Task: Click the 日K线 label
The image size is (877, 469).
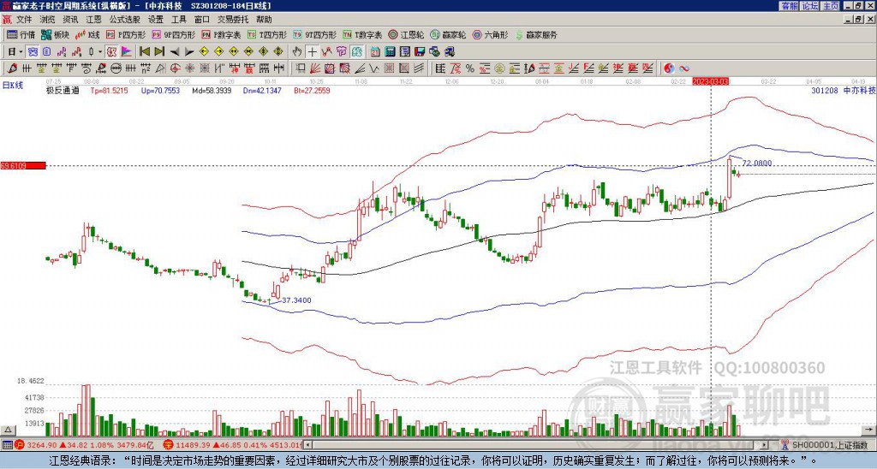Action: click(x=13, y=86)
